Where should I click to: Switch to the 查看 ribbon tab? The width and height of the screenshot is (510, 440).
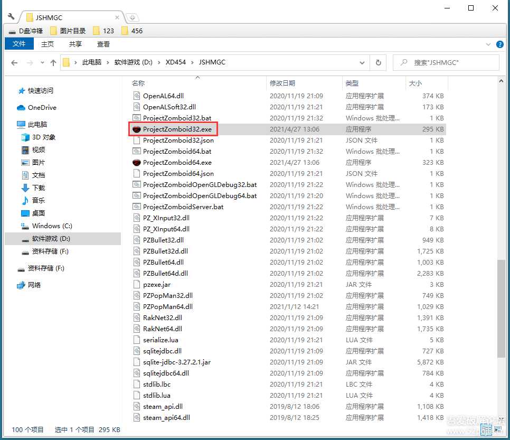[x=103, y=44]
